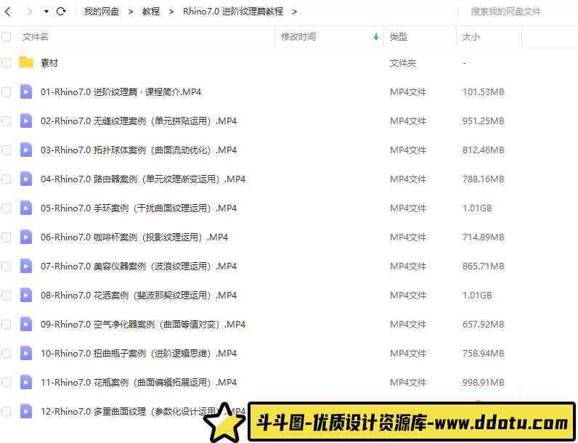Click the video icon of 04 路由器案例

(x=26, y=179)
